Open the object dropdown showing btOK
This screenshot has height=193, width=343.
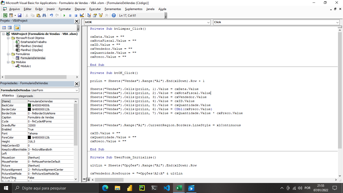(x=207, y=22)
